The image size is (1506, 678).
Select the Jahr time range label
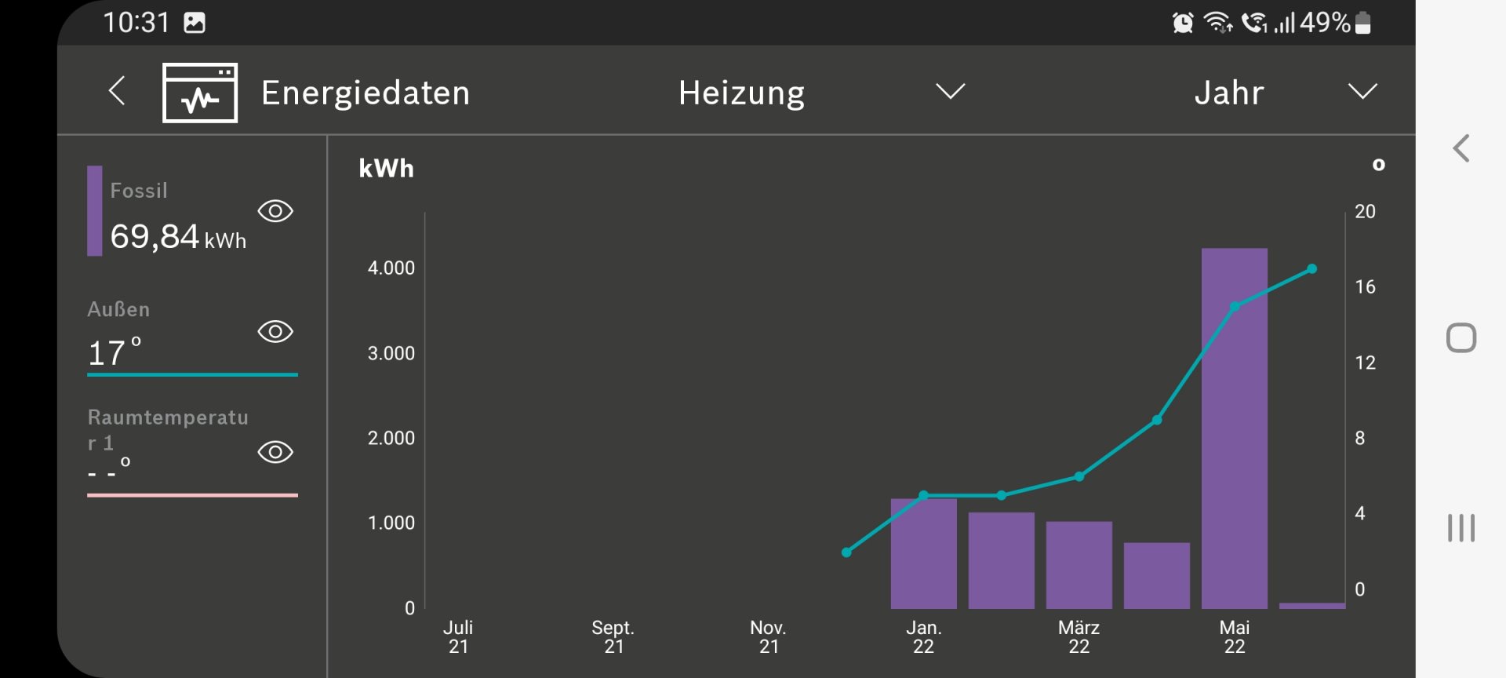pyautogui.click(x=1228, y=93)
